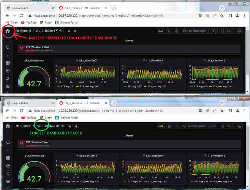This screenshot has height=190, width=250.
Task: Expand tab search chevron in top browser
Action: [222, 8]
